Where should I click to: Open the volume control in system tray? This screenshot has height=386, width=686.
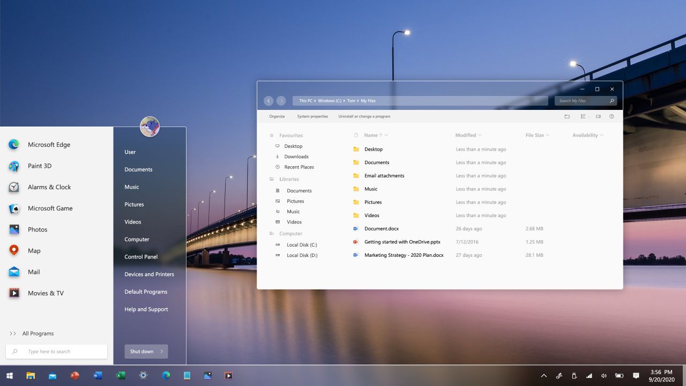point(604,375)
